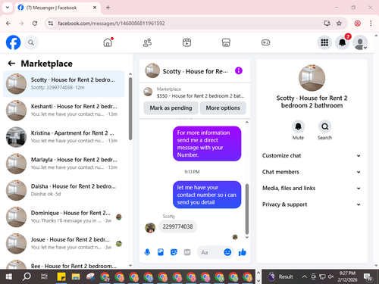Click the address bar URL
The image size is (379, 284).
tap(111, 23)
